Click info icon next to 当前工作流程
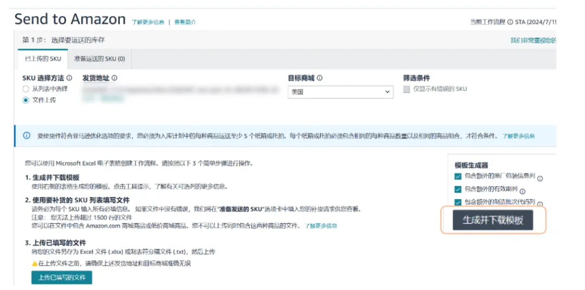Viewport: 585px width, 290px height. 510,22
